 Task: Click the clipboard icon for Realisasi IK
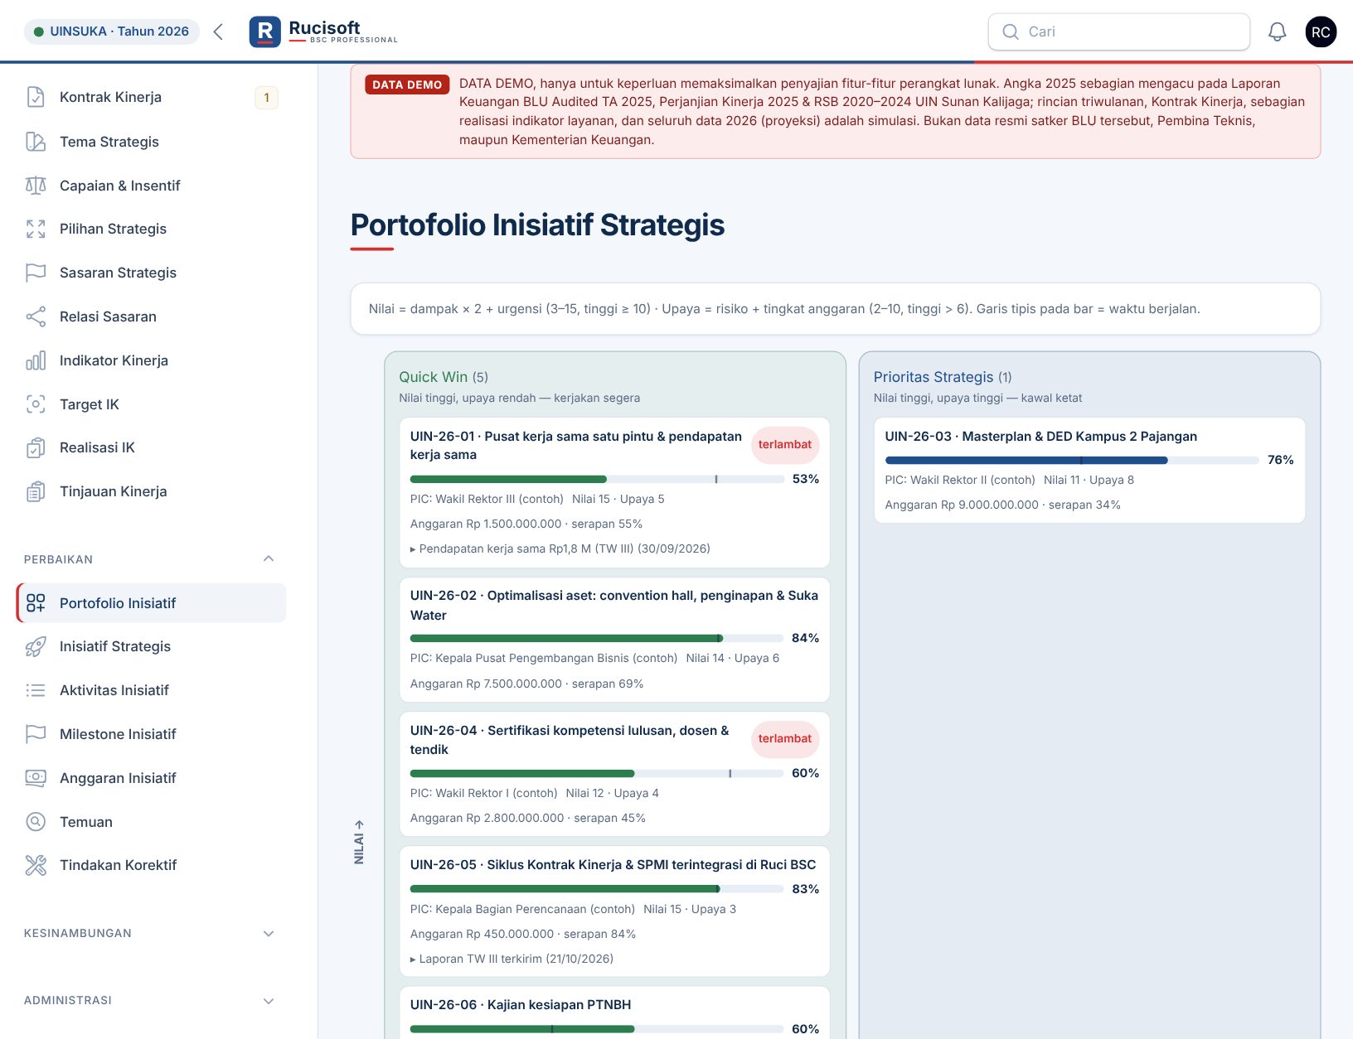pos(36,447)
